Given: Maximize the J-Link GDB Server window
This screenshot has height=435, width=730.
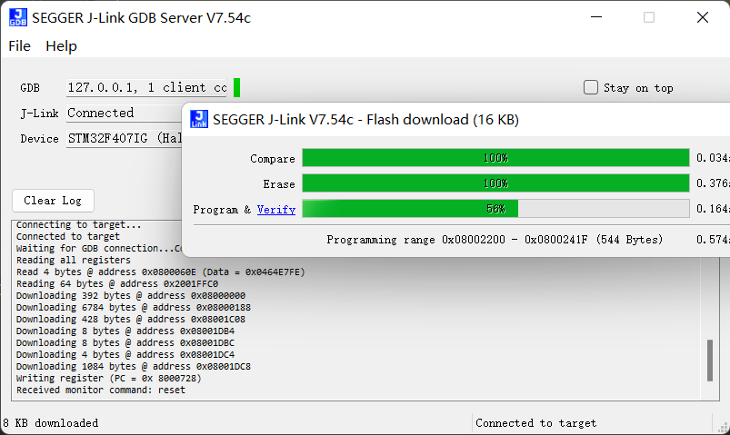Looking at the screenshot, I should point(649,17).
